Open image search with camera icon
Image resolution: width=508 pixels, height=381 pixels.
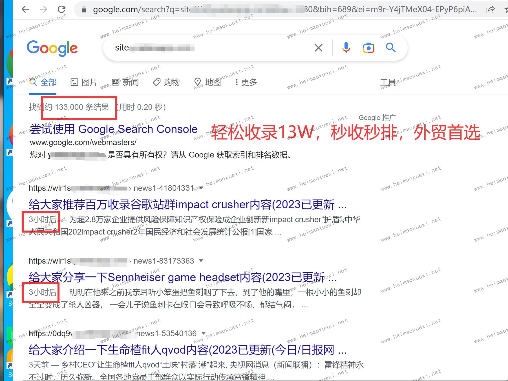point(368,48)
